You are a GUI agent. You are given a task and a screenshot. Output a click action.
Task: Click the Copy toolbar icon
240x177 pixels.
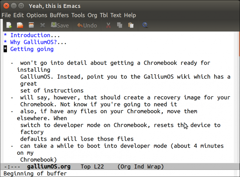click(x=119, y=25)
